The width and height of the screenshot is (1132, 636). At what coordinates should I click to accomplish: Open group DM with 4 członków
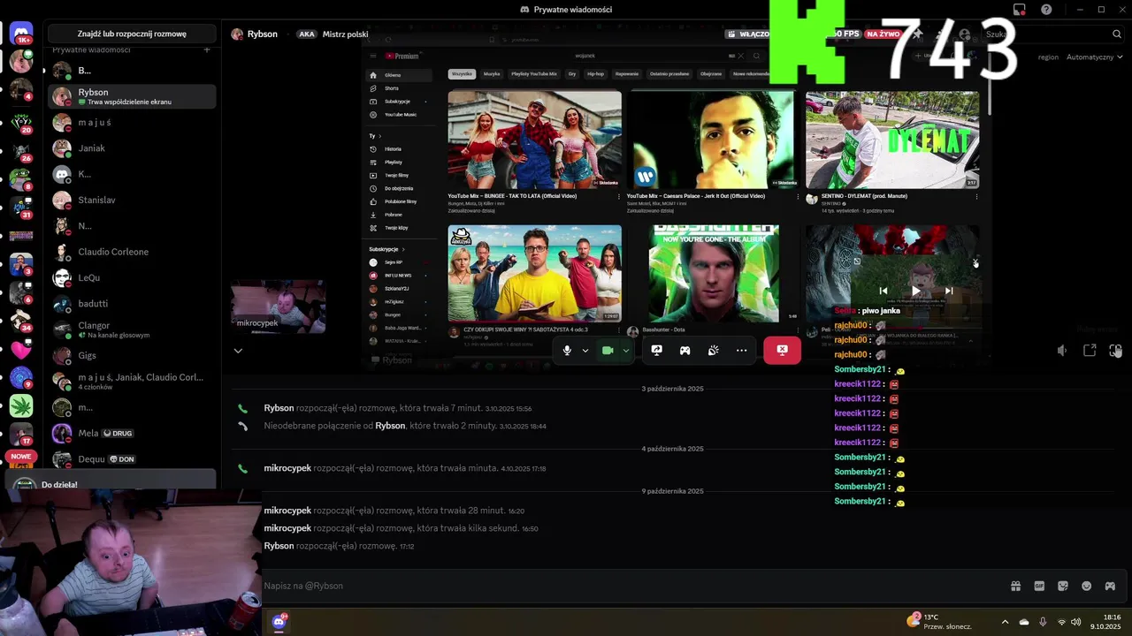pos(132,382)
